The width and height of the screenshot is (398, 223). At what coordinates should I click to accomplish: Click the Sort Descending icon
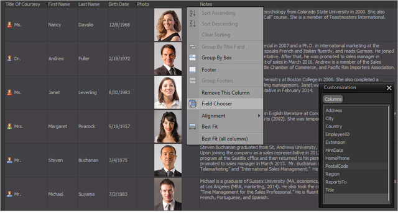(x=192, y=24)
